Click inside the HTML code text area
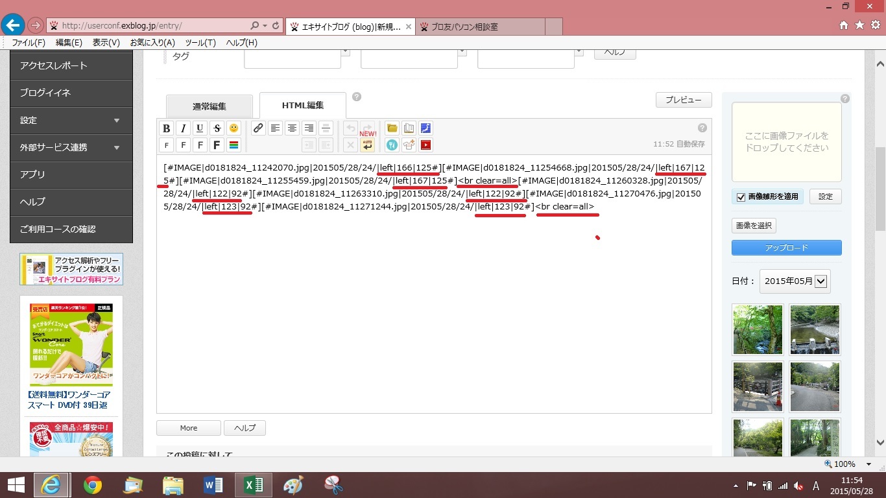Image resolution: width=886 pixels, height=498 pixels. click(x=434, y=284)
